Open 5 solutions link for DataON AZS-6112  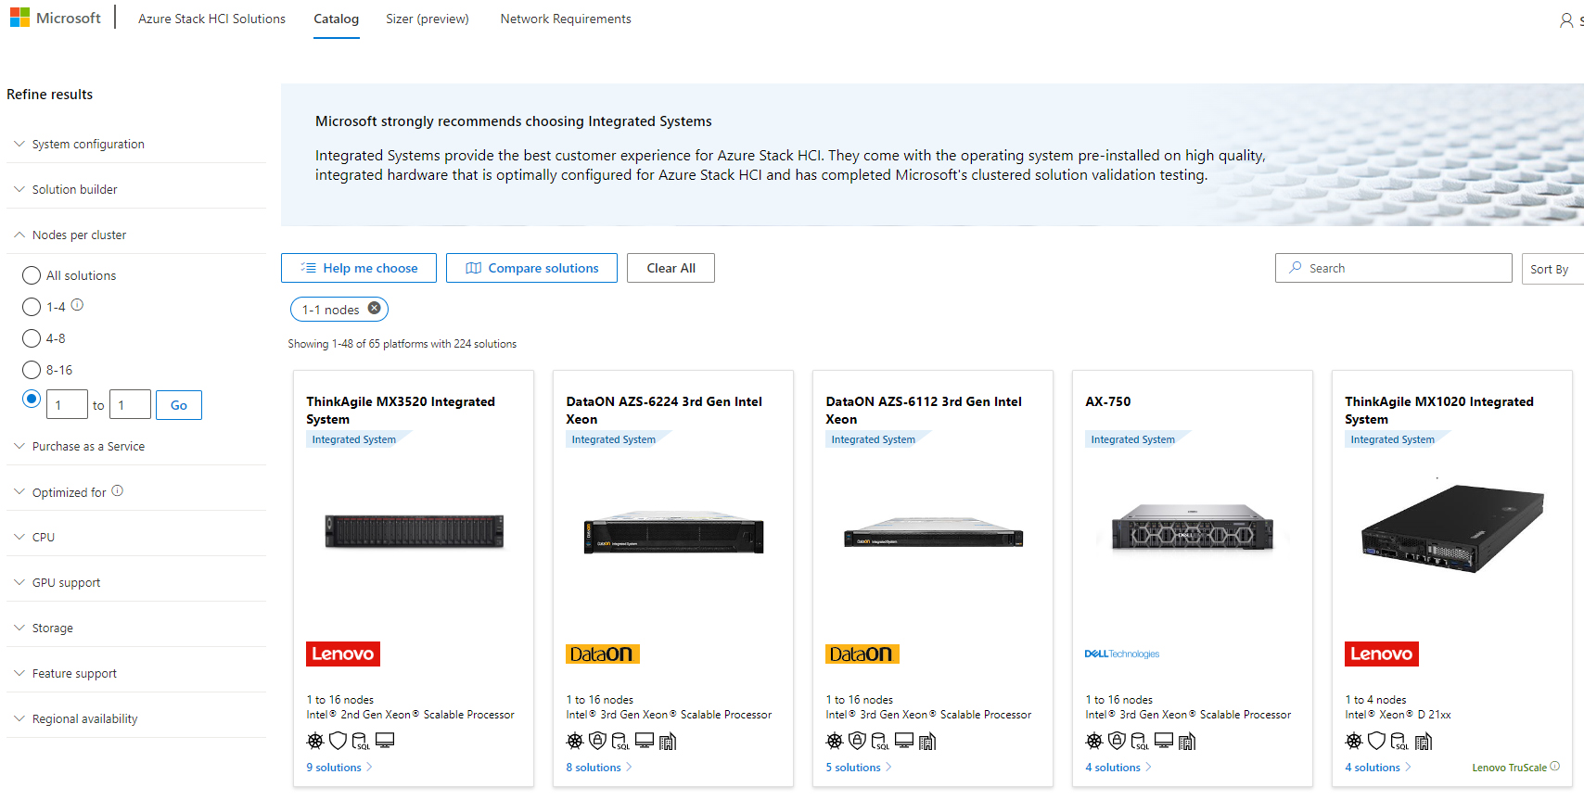pyautogui.click(x=859, y=767)
